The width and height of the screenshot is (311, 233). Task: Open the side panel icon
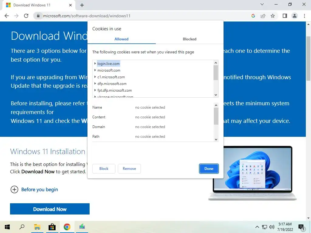(285, 16)
